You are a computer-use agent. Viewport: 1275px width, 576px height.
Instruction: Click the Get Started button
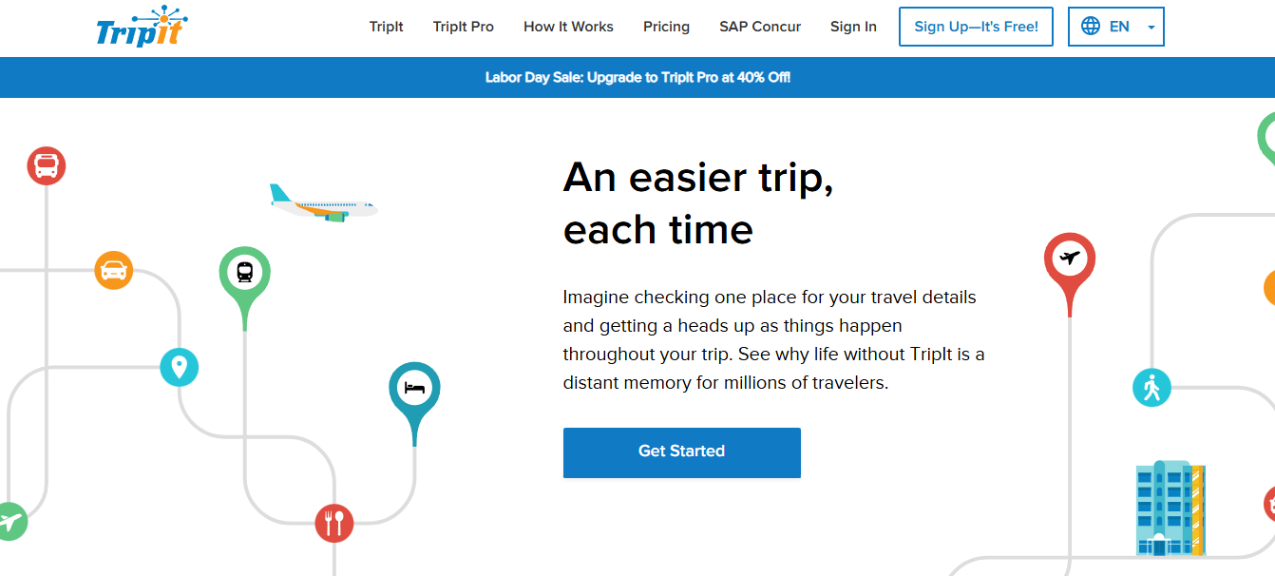(x=681, y=452)
